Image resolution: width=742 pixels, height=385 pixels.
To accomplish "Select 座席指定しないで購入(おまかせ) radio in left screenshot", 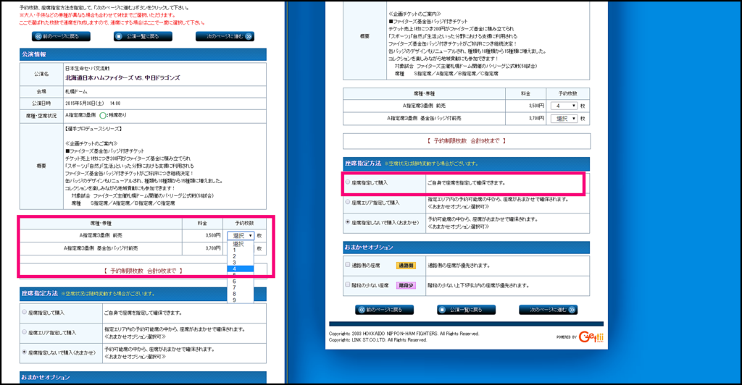I will tap(24, 352).
